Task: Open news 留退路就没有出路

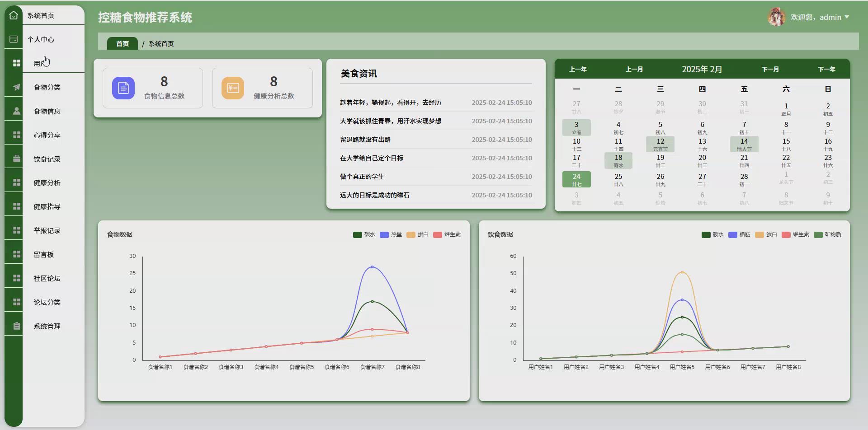Action: [365, 140]
